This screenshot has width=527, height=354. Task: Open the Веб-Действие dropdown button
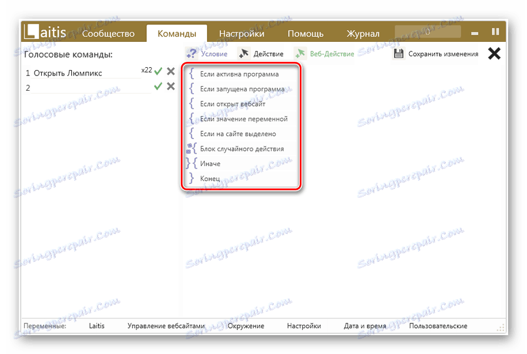(x=324, y=54)
